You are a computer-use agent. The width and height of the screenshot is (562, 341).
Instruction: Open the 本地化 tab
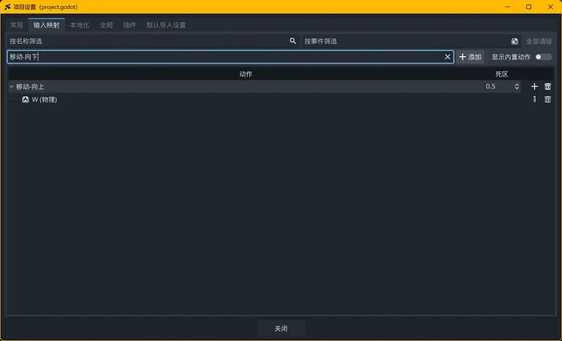point(80,25)
